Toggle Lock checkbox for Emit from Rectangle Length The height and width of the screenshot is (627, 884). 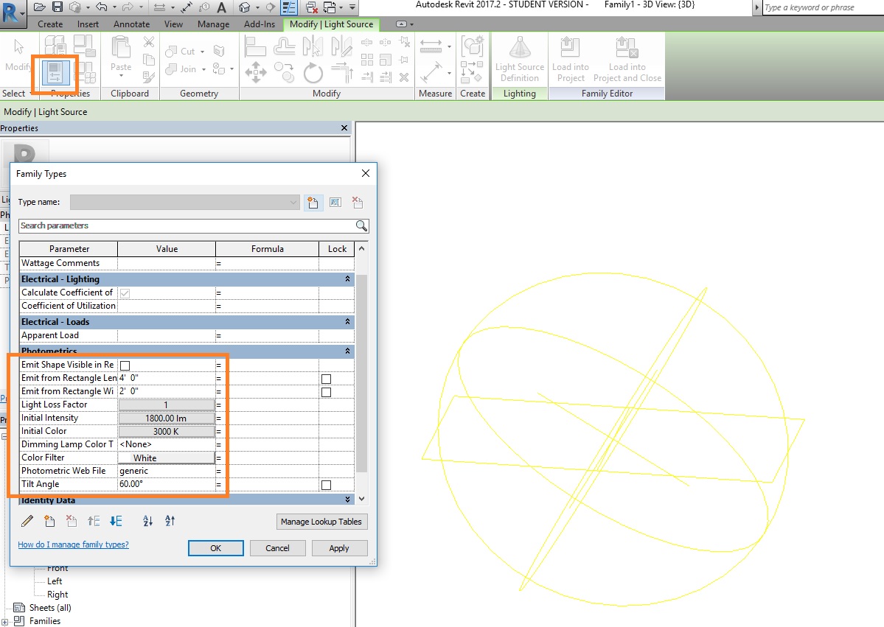[326, 379]
